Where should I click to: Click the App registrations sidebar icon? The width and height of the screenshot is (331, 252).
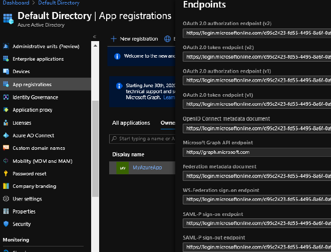7,84
